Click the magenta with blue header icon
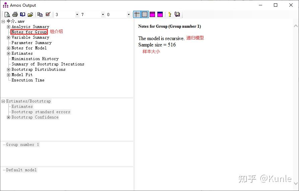 (160, 14)
